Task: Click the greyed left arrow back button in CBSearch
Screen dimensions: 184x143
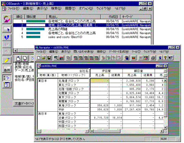Action: pos(7,45)
